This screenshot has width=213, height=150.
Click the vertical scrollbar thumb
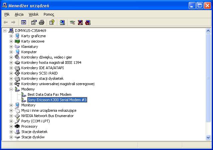[x=208, y=78]
